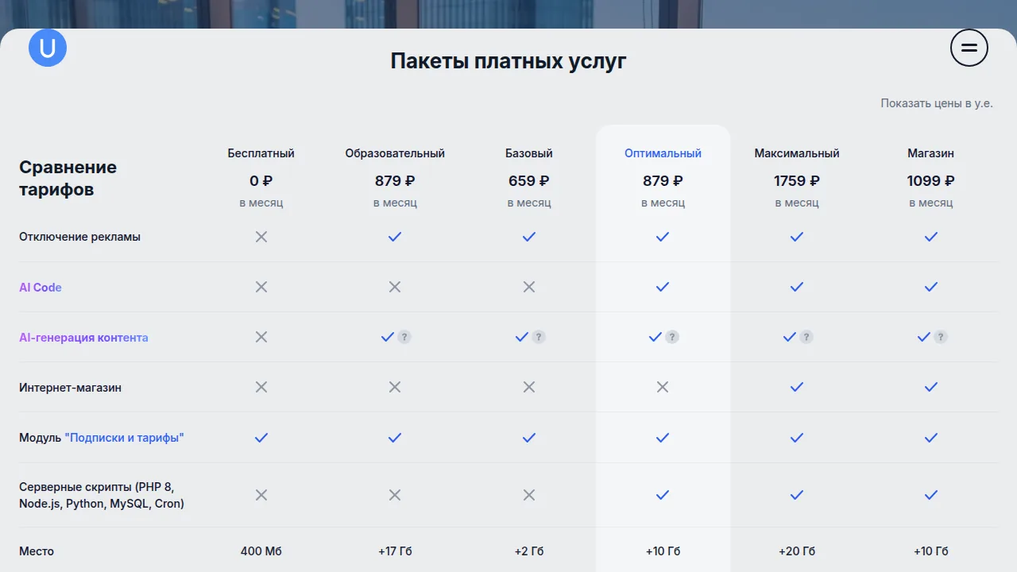
Task: Click help icon for AI-генерация in Максимальный column
Action: click(x=806, y=337)
